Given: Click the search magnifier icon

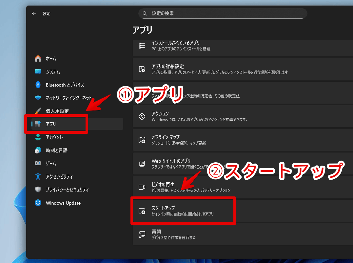Looking at the screenshot, I should 145,13.
